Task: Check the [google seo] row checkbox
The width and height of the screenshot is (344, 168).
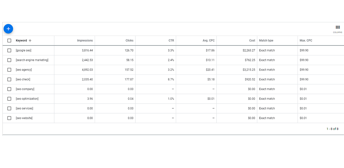Action: tap(9, 50)
